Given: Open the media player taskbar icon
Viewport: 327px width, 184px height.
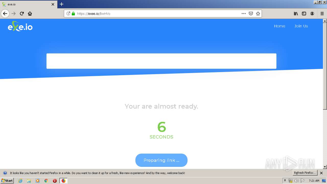Looking at the screenshot, I should [x=38, y=181].
